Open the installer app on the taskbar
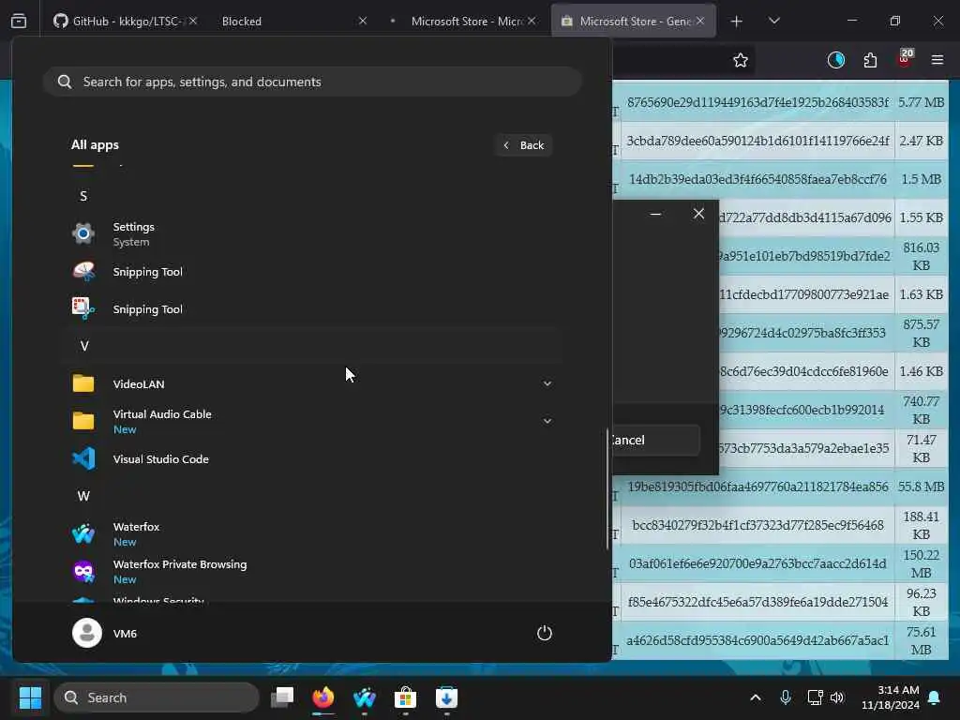The height and width of the screenshot is (720, 960). [446, 697]
